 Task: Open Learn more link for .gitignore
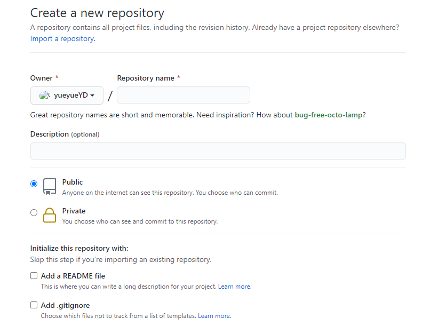(214, 316)
